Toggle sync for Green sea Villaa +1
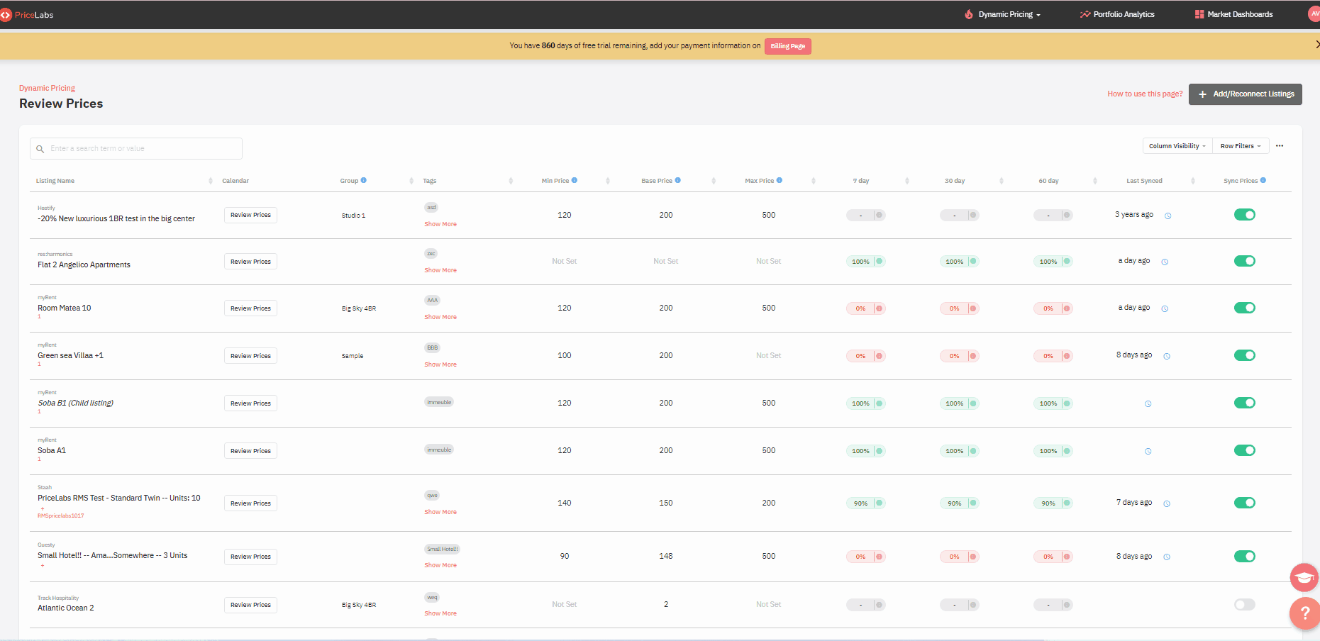This screenshot has height=641, width=1320. click(1245, 355)
